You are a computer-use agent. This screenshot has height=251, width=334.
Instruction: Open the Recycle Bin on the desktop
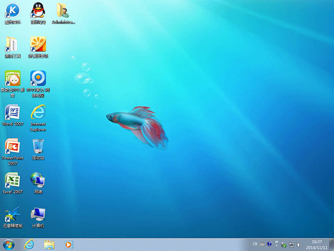click(38, 146)
